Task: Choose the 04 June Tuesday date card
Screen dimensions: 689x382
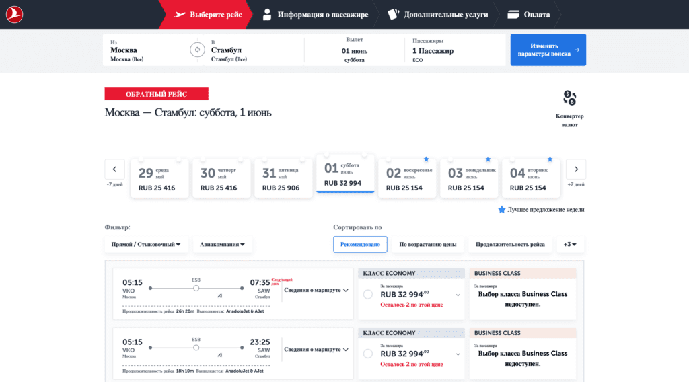Action: (x=532, y=179)
